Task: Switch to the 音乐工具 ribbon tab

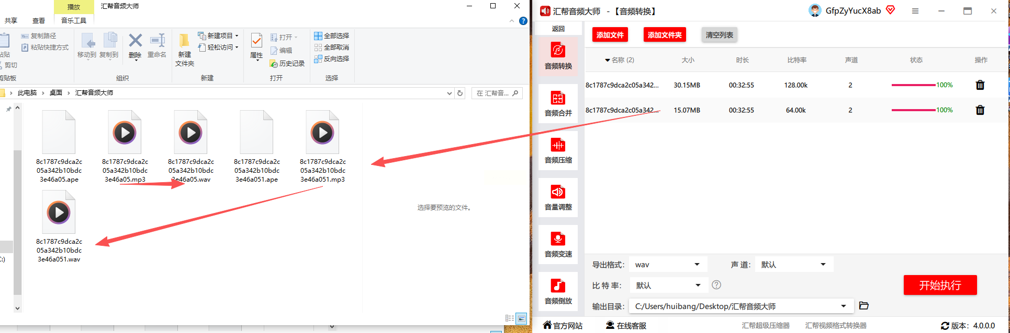Action: tap(74, 20)
